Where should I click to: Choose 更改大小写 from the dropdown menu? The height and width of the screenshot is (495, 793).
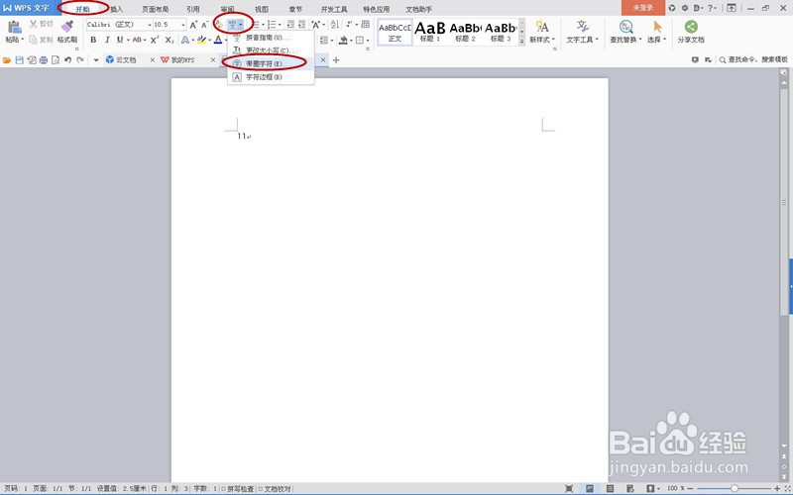coord(271,50)
